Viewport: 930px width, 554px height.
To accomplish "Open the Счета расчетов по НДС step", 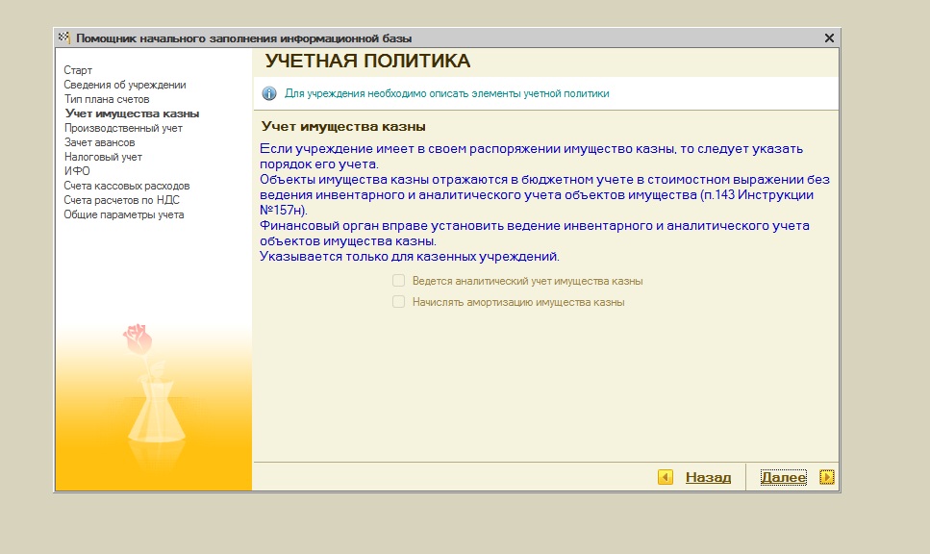I will [x=121, y=200].
